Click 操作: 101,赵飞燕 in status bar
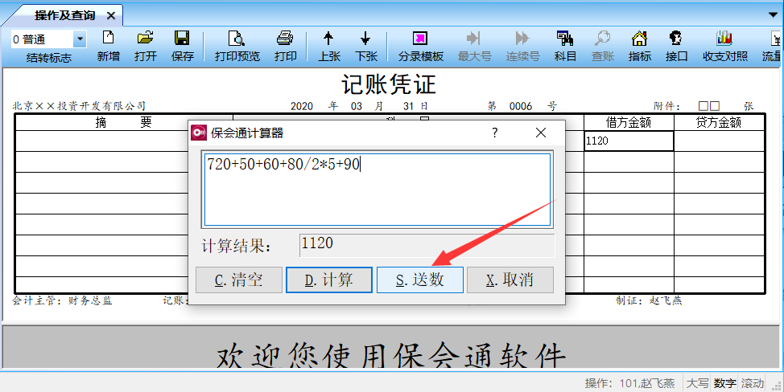Screen dimensions: 784x392 point(629,383)
